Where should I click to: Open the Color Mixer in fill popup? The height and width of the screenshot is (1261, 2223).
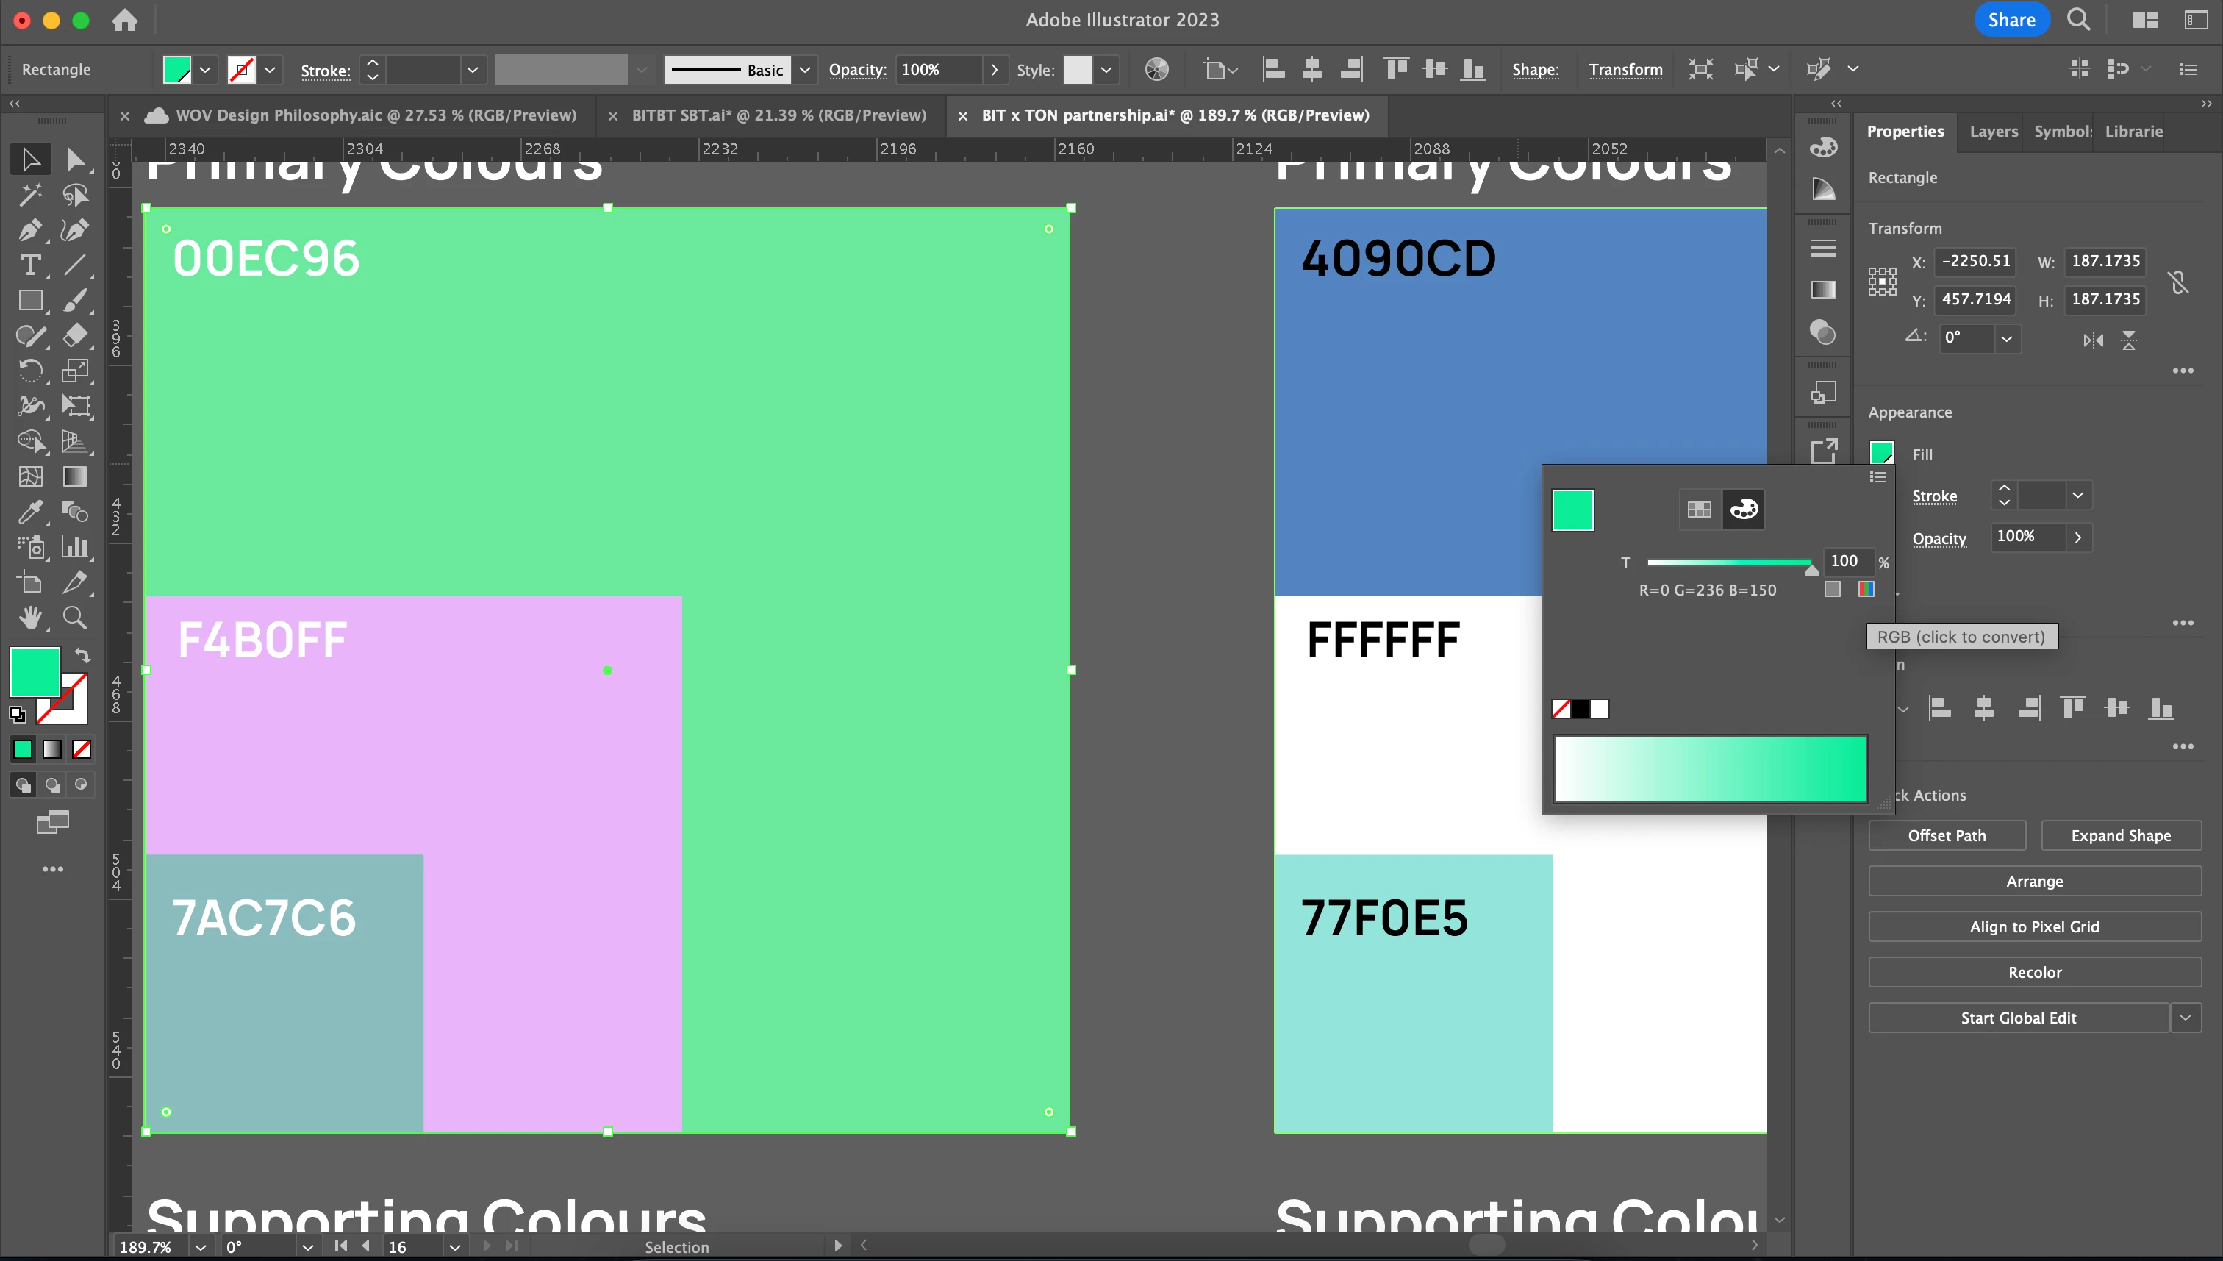click(x=1744, y=510)
